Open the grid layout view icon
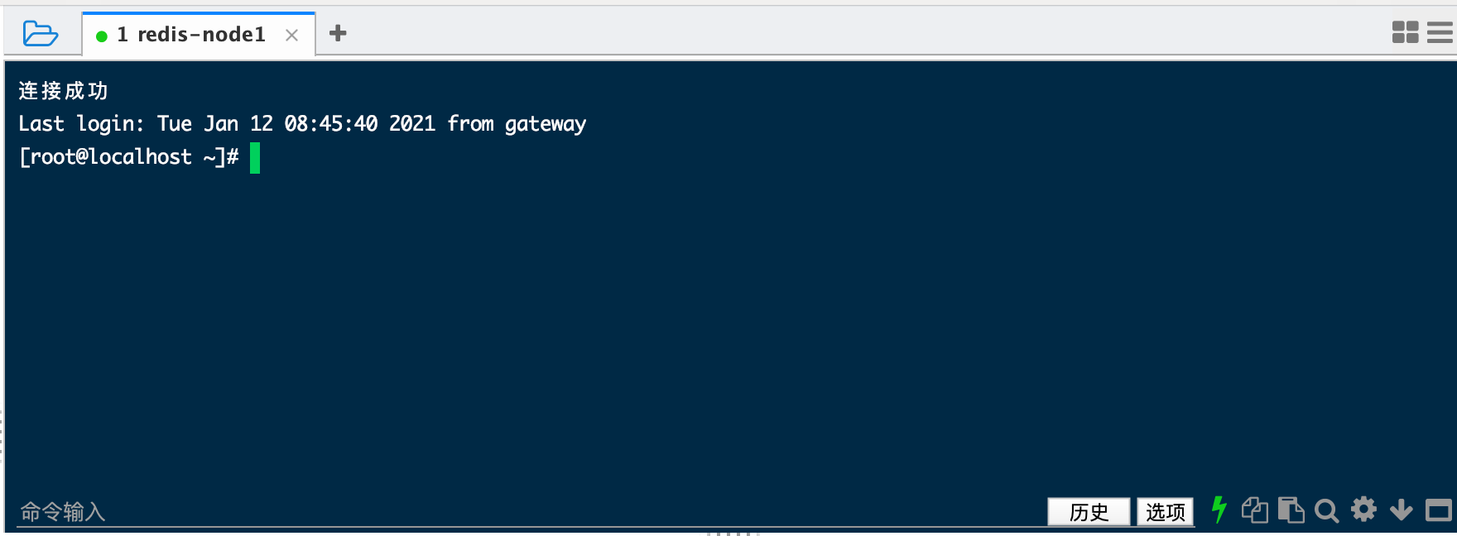This screenshot has height=536, width=1457. (1405, 32)
